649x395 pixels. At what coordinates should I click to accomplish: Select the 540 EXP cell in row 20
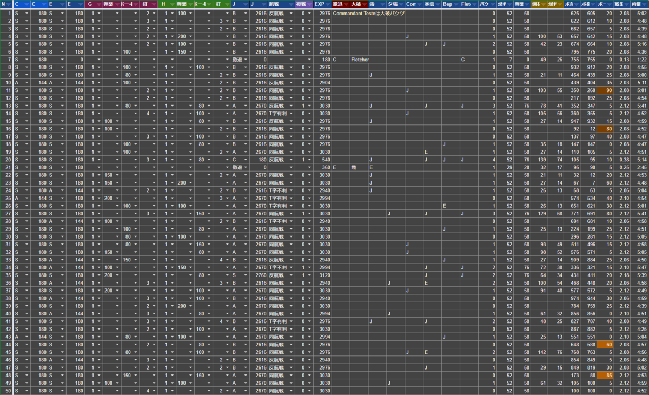coord(322,160)
